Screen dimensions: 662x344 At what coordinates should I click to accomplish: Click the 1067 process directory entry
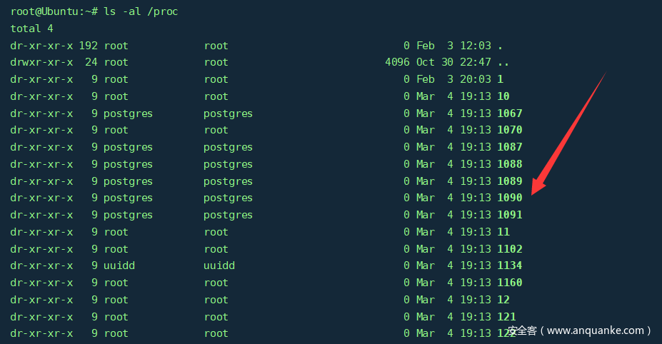tap(510, 113)
